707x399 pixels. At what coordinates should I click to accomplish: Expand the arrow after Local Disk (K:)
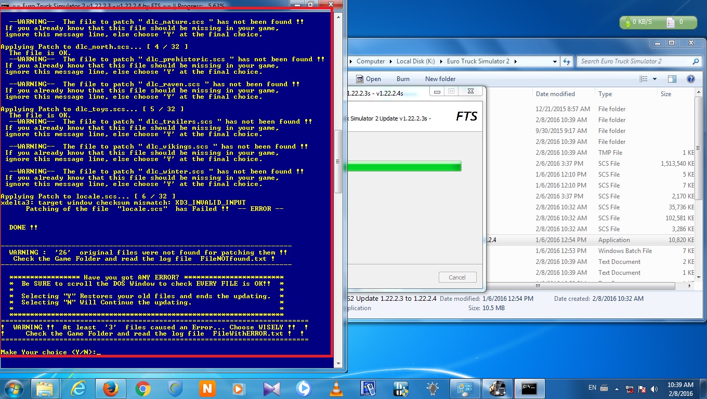pyautogui.click(x=441, y=61)
